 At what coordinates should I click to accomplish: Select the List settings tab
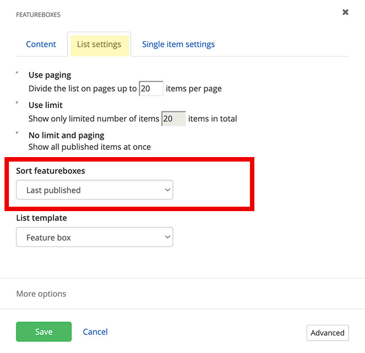(x=99, y=44)
